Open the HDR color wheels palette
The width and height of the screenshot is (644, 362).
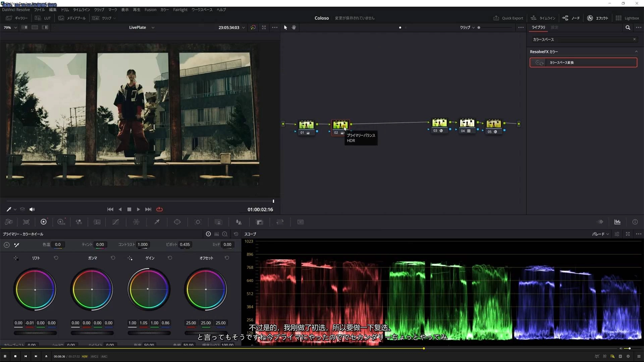click(x=61, y=222)
